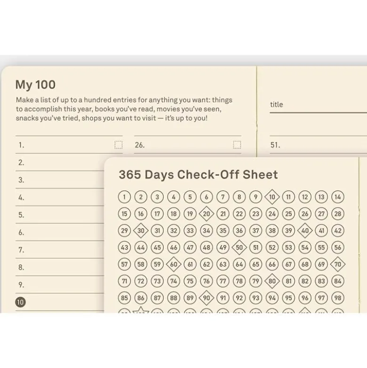Tick the checkbox on line 1
The height and width of the screenshot is (368, 367).
119,145
